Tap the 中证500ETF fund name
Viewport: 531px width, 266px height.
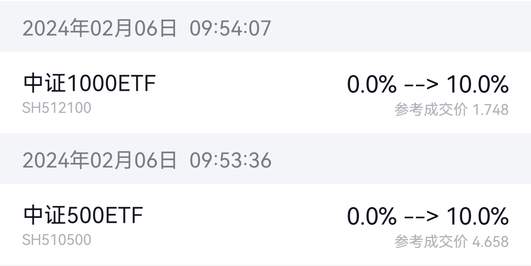tap(83, 215)
